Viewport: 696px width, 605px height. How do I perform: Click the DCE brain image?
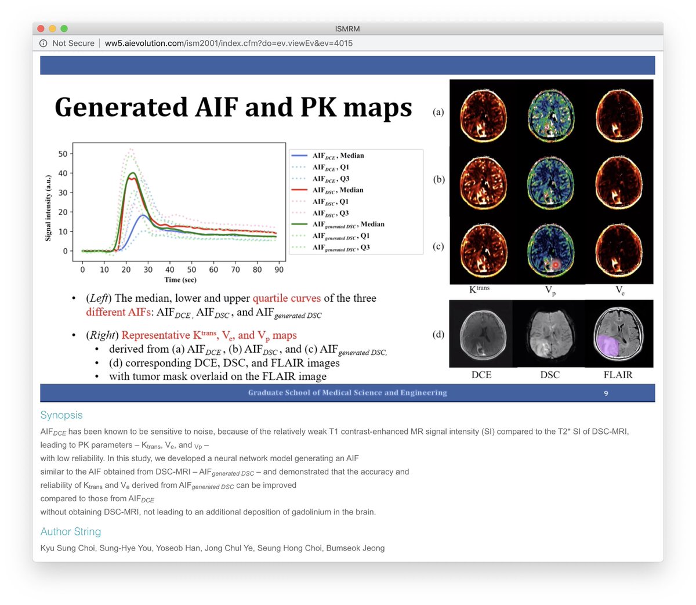point(483,334)
